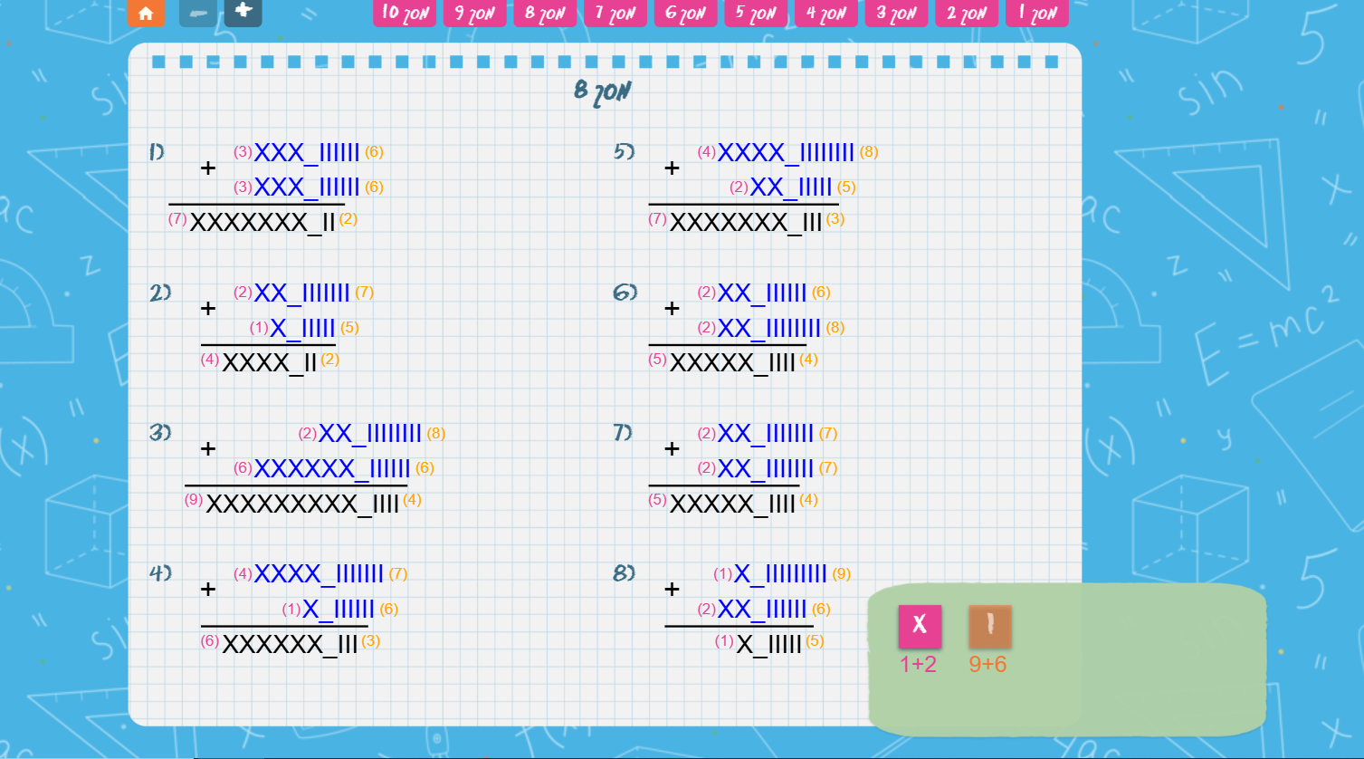Viewport: 1364px width, 759px height.
Task: Click the 9+6 label under stick tile
Action: (x=987, y=664)
